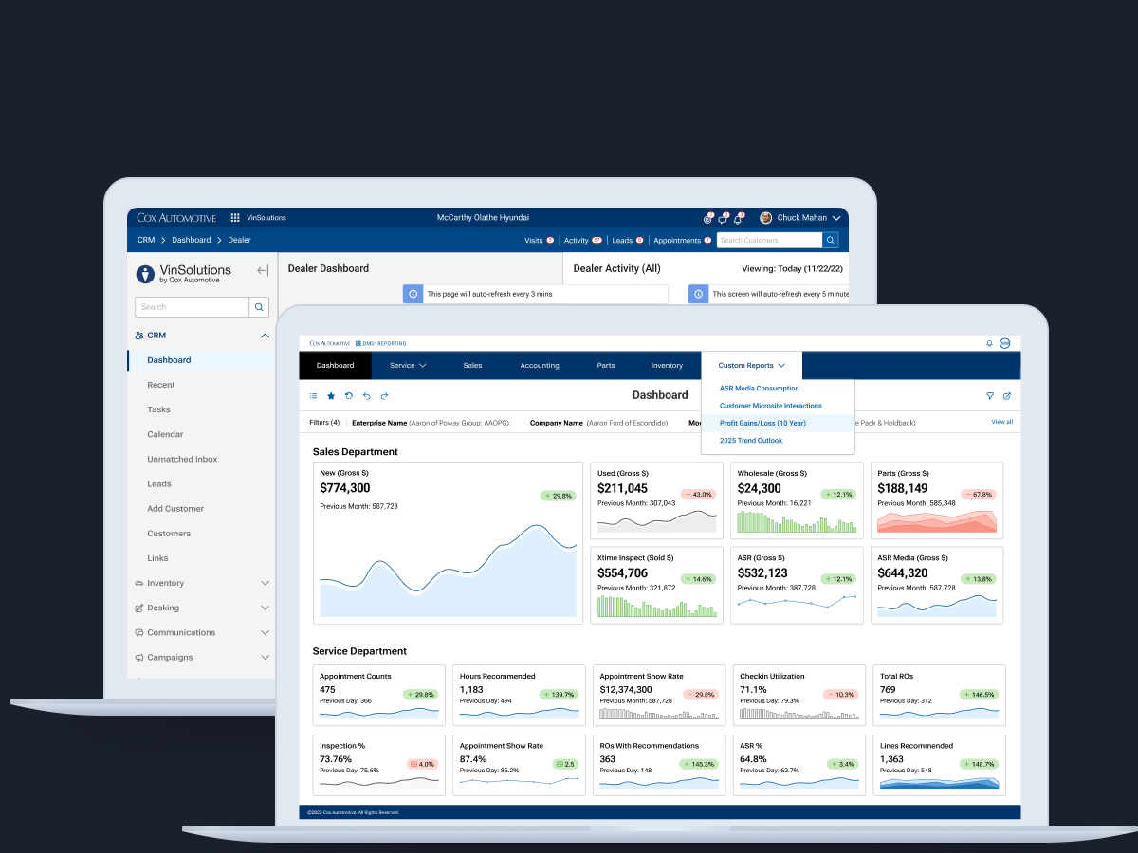Open the user avatar in the DMS Reporting header
This screenshot has width=1138, height=853.
pyautogui.click(x=1005, y=343)
